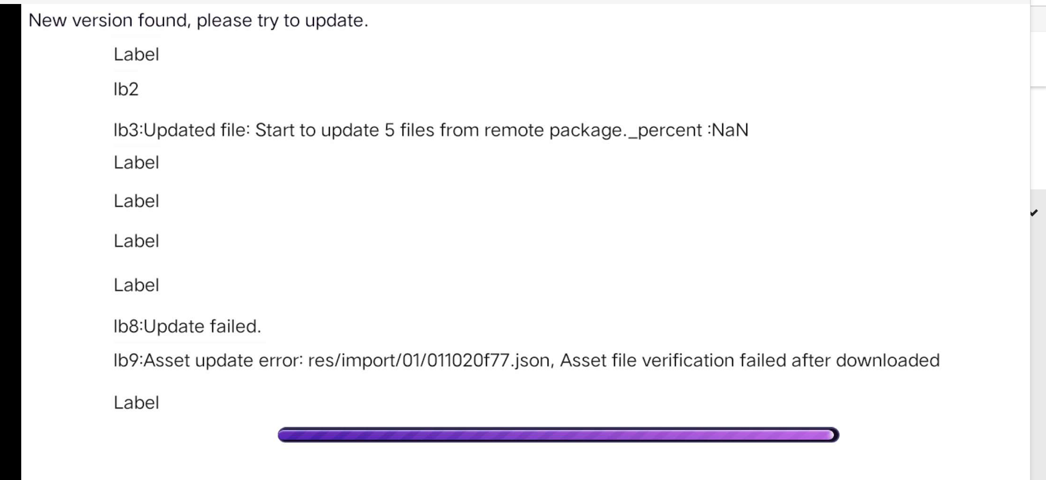
Task: Click the checkmark icon at right edge
Action: pos(1034,213)
